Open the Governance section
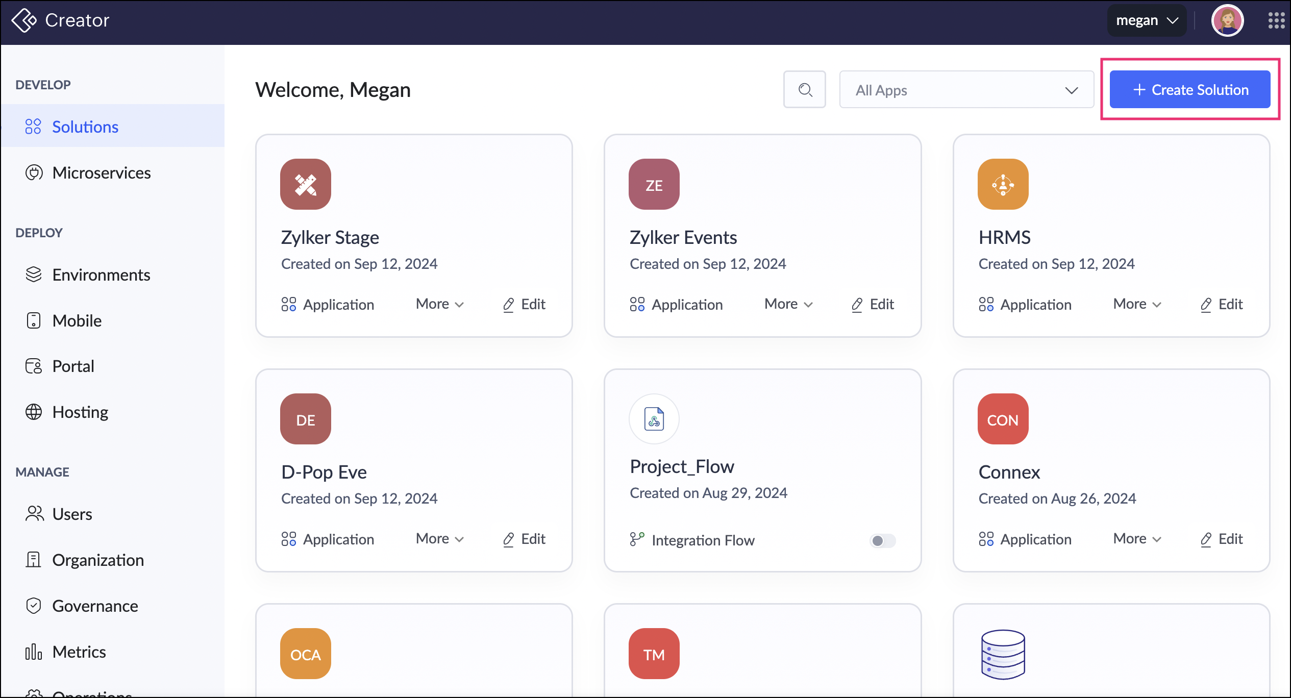Image resolution: width=1291 pixels, height=698 pixels. pyautogui.click(x=95, y=606)
